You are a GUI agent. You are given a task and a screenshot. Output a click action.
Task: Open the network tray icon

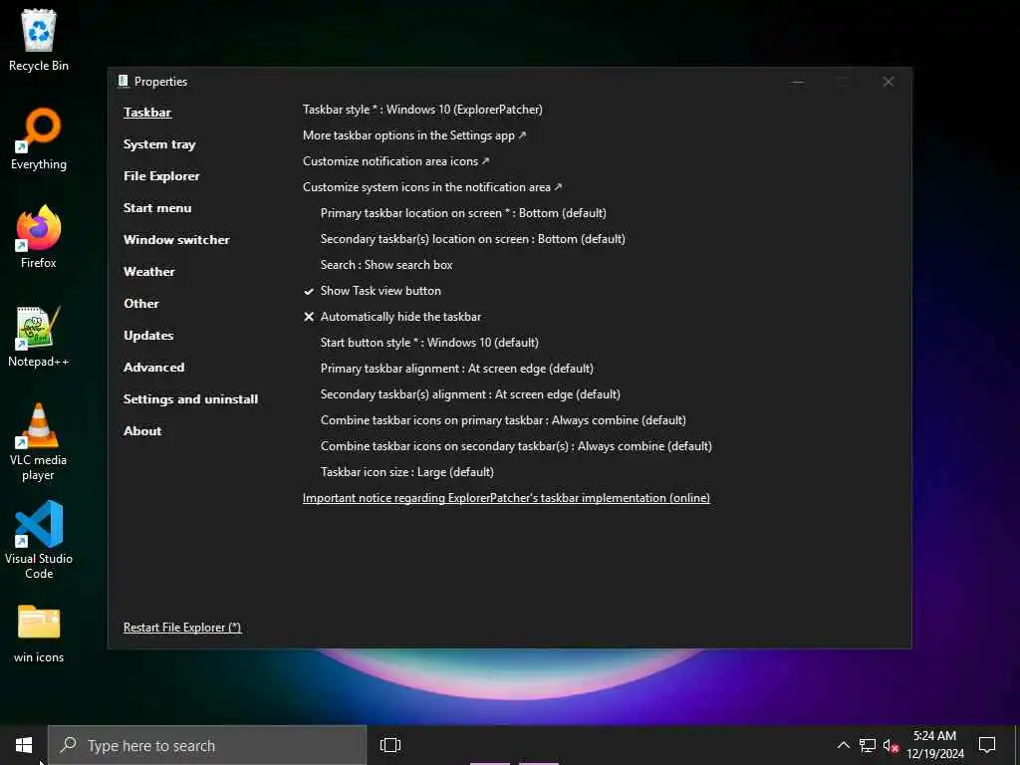[x=868, y=745]
